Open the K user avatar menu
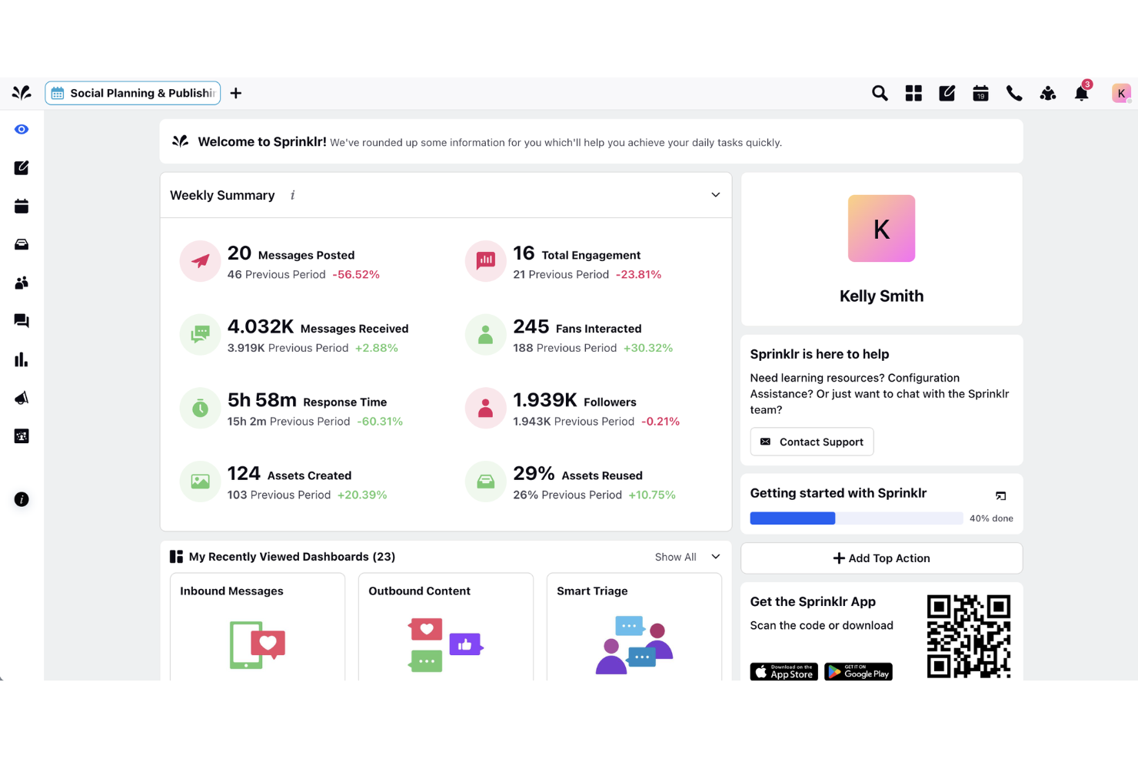 [1121, 93]
